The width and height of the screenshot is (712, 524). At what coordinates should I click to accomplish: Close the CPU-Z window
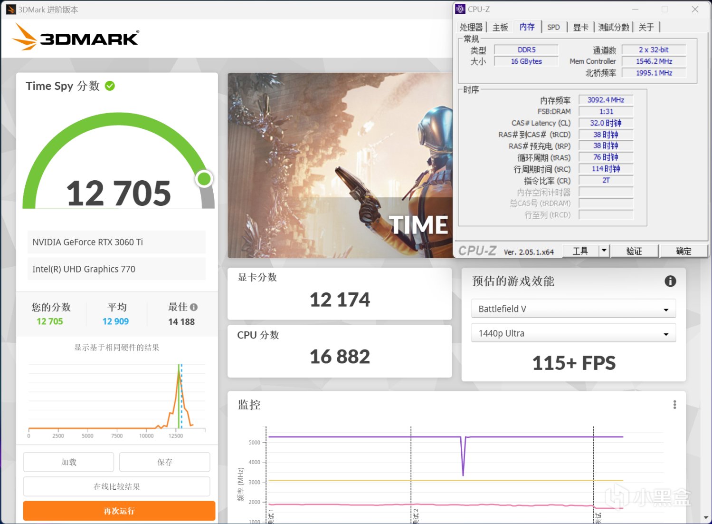695,9
